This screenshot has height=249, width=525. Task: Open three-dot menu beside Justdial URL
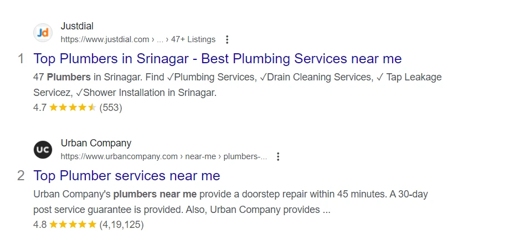tap(227, 39)
